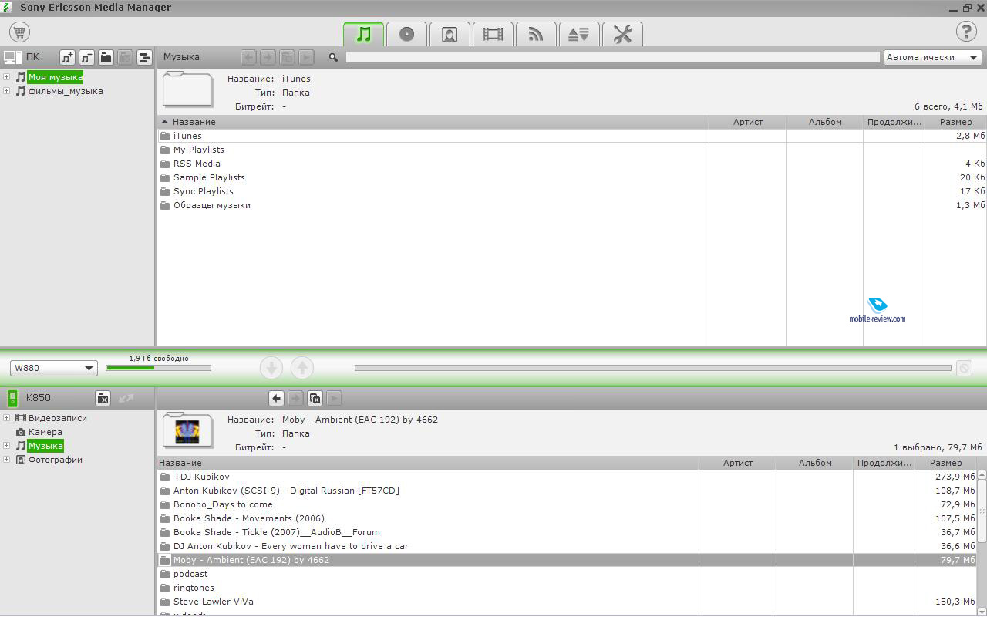Toggle the tree structure view icon
Image resolution: width=987 pixels, height=617 pixels.
(x=144, y=57)
